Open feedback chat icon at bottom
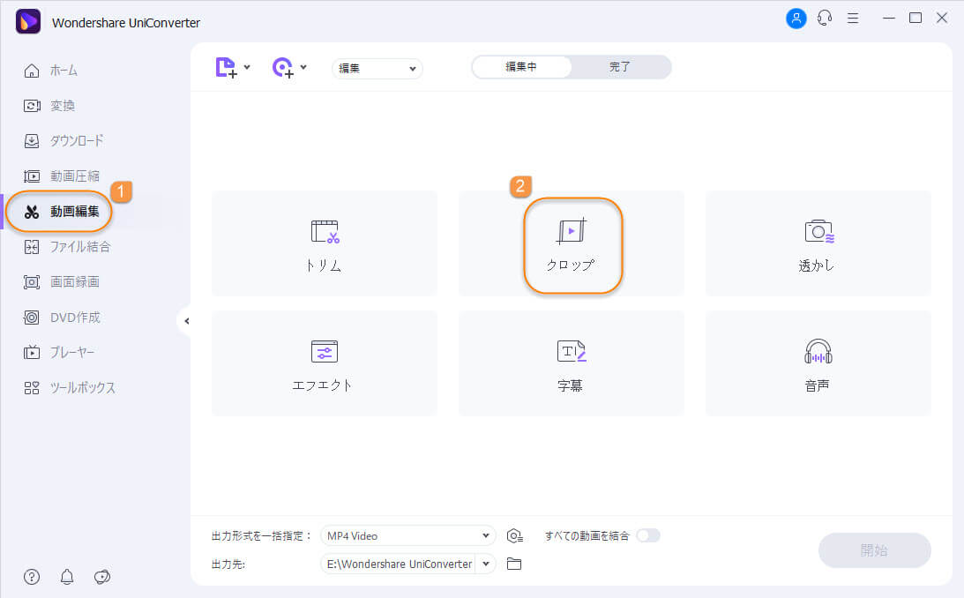The height and width of the screenshot is (598, 964). (x=102, y=577)
